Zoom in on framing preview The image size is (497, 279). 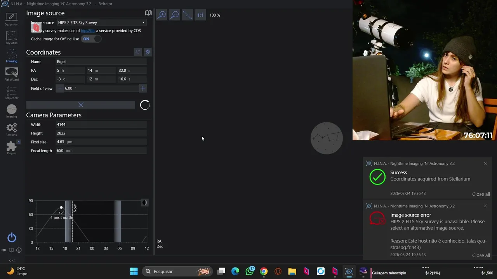pyautogui.click(x=162, y=15)
